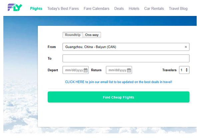202x138 pixels.
Task: Open the Depart calendar icon
Action: (86, 70)
